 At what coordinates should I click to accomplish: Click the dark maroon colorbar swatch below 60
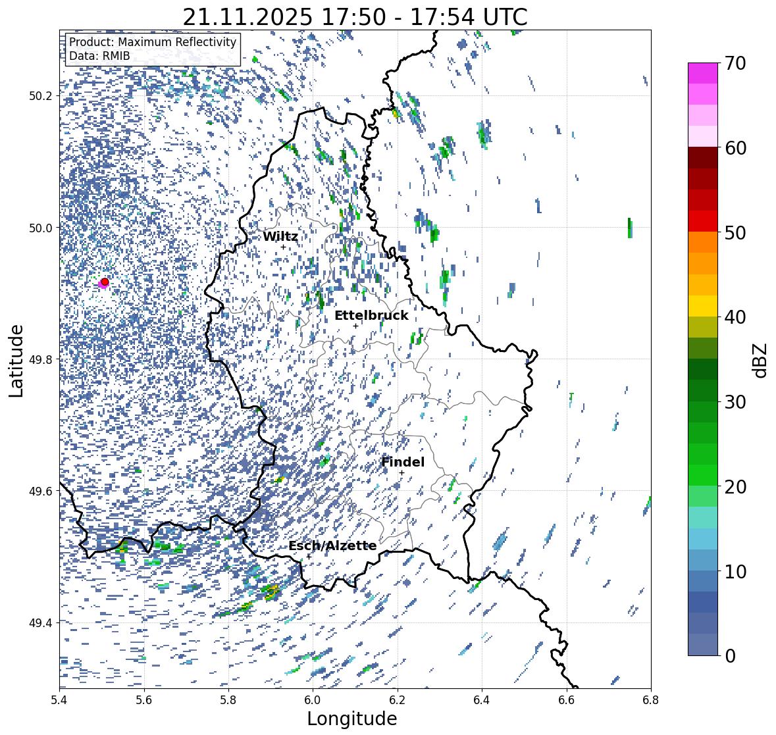tap(703, 158)
